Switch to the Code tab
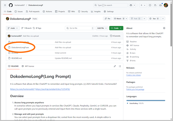This screenshot has height=121, width=173. pos(8,12)
